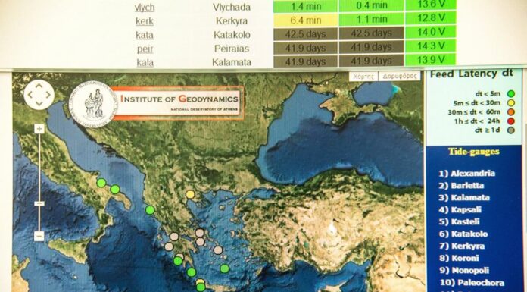
Task: Pan the map right with the right arrow
Action: (48, 95)
